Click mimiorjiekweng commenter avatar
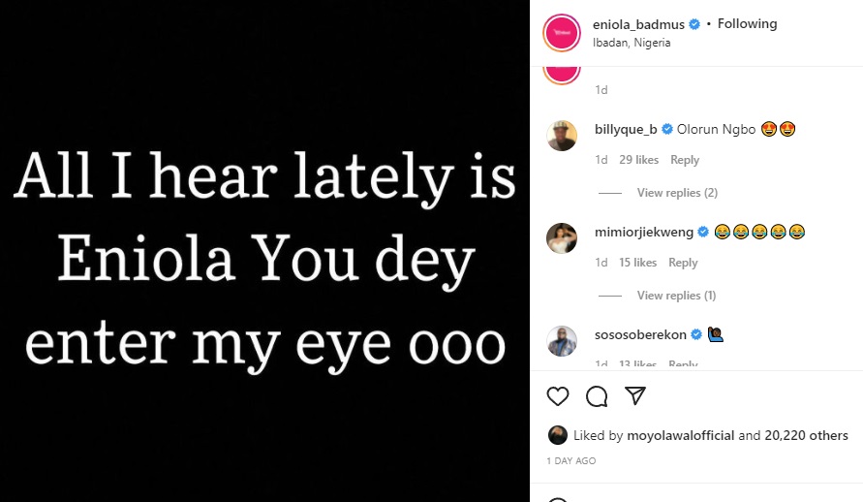 click(562, 238)
